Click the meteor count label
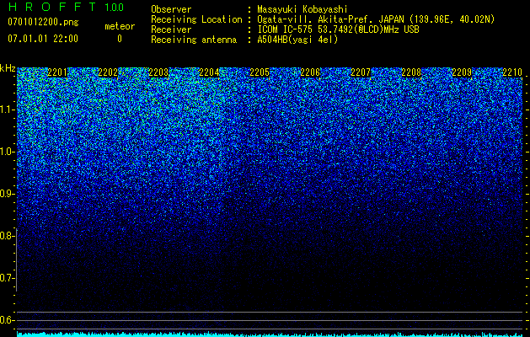This screenshot has height=337, width=530. [x=120, y=26]
